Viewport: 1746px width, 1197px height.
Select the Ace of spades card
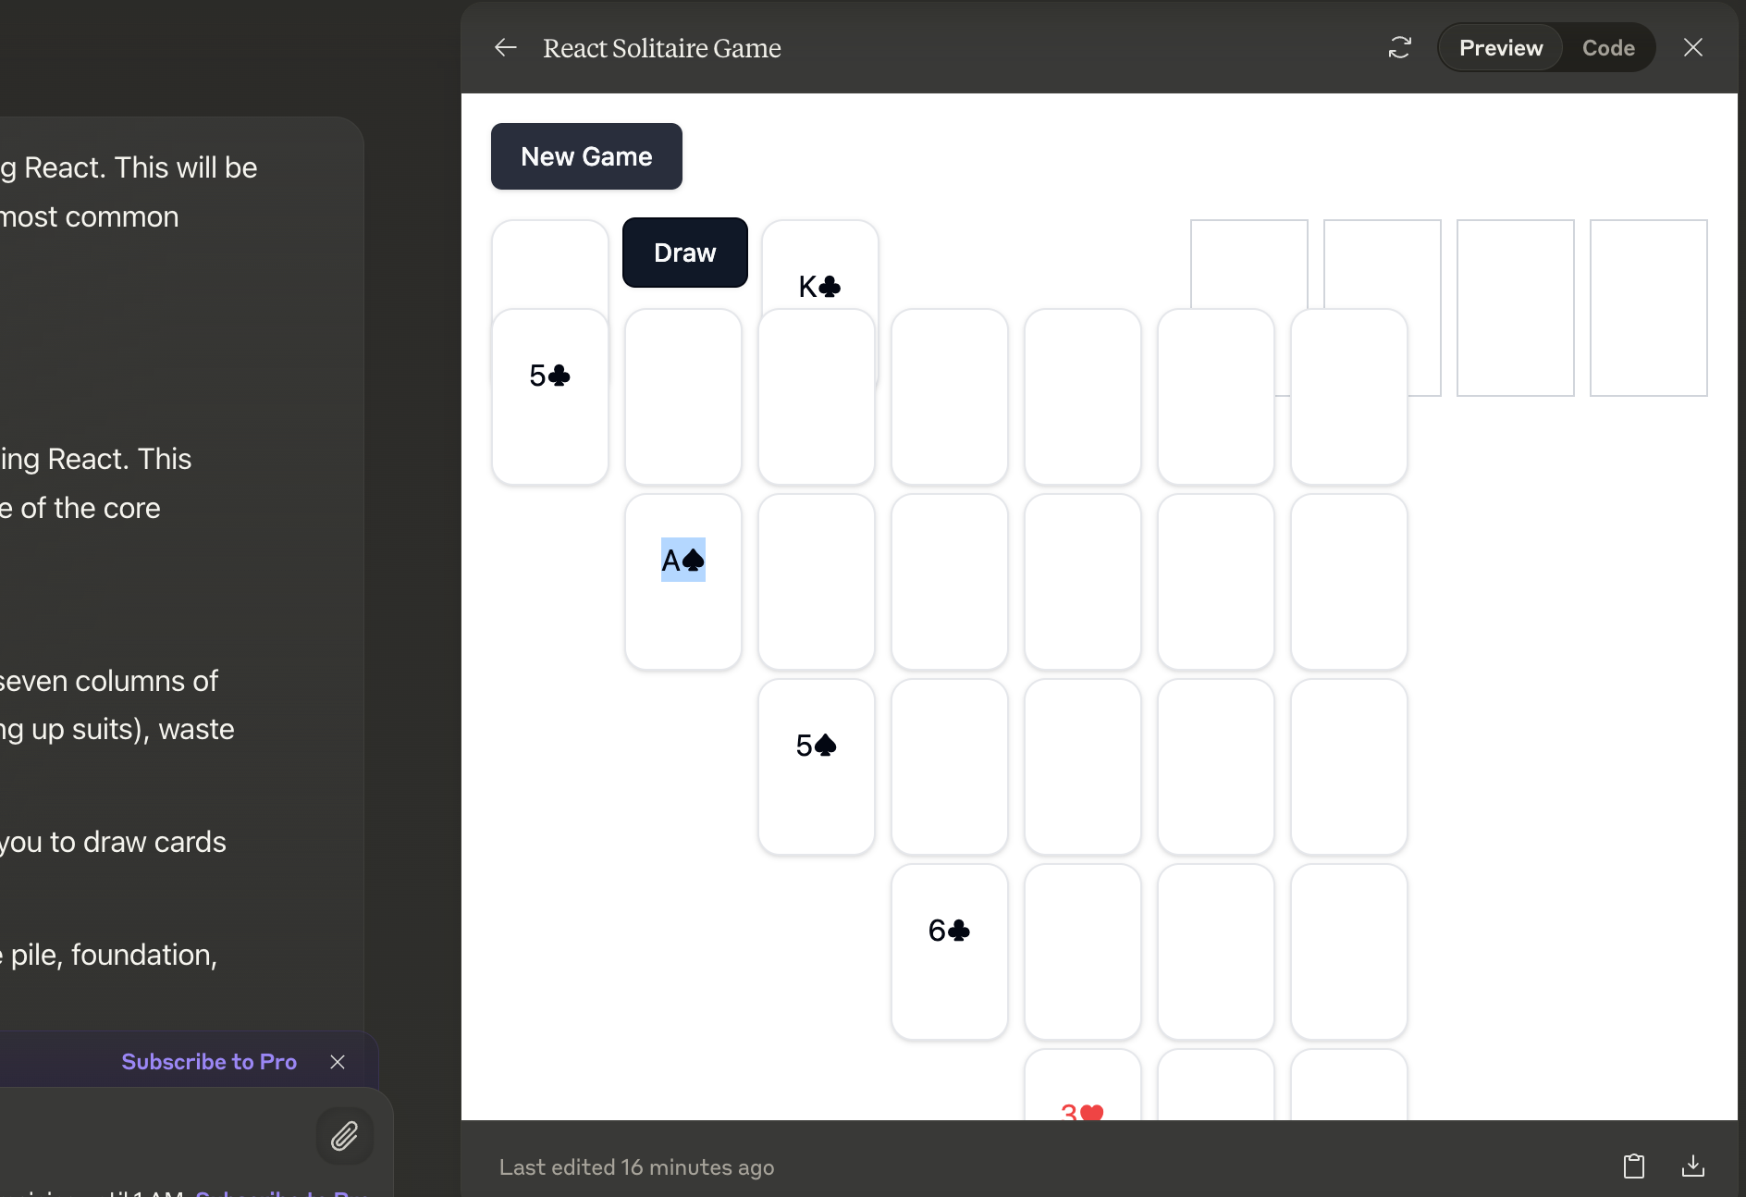(x=682, y=582)
